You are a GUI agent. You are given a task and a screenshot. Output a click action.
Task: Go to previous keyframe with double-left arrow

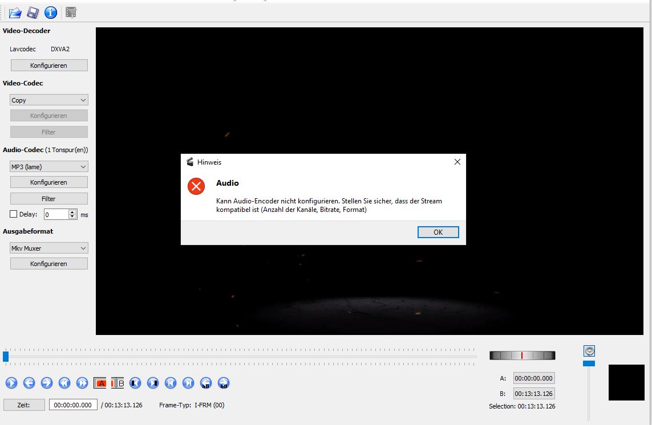coord(64,383)
